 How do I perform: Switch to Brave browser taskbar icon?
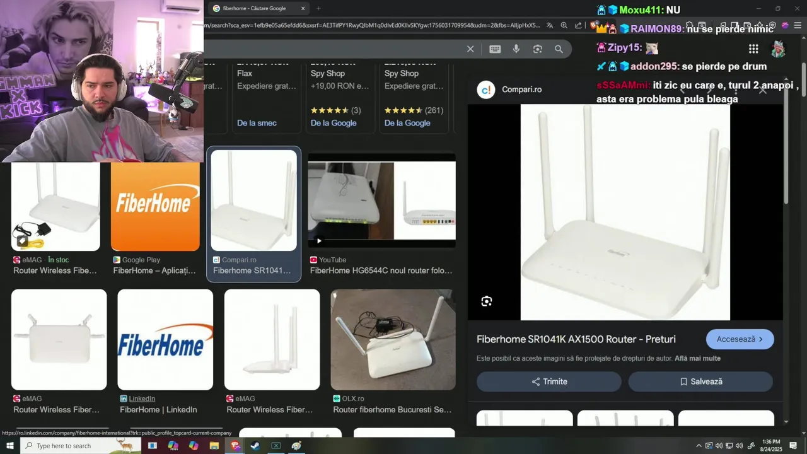[x=235, y=446]
